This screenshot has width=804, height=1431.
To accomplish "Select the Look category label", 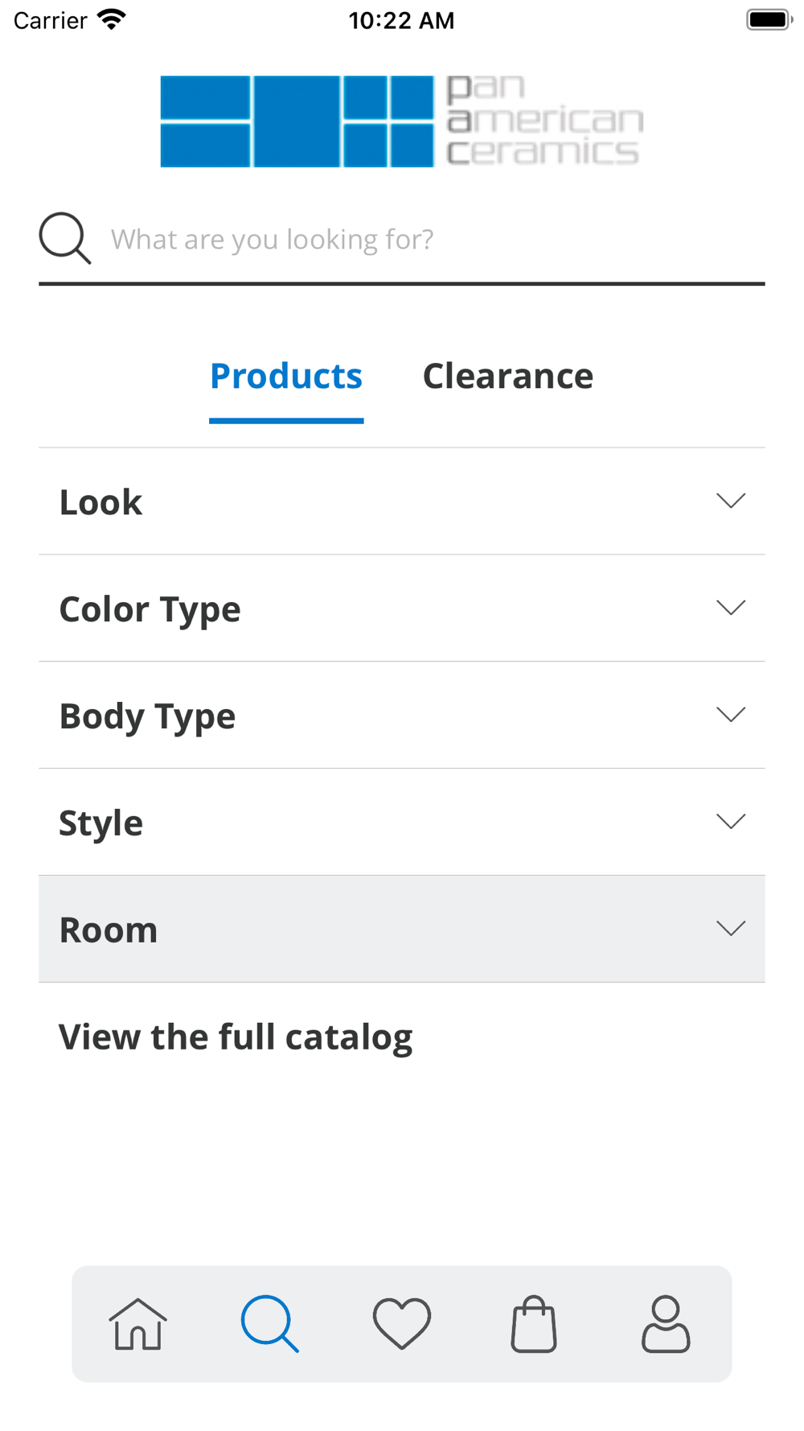I will coord(100,501).
